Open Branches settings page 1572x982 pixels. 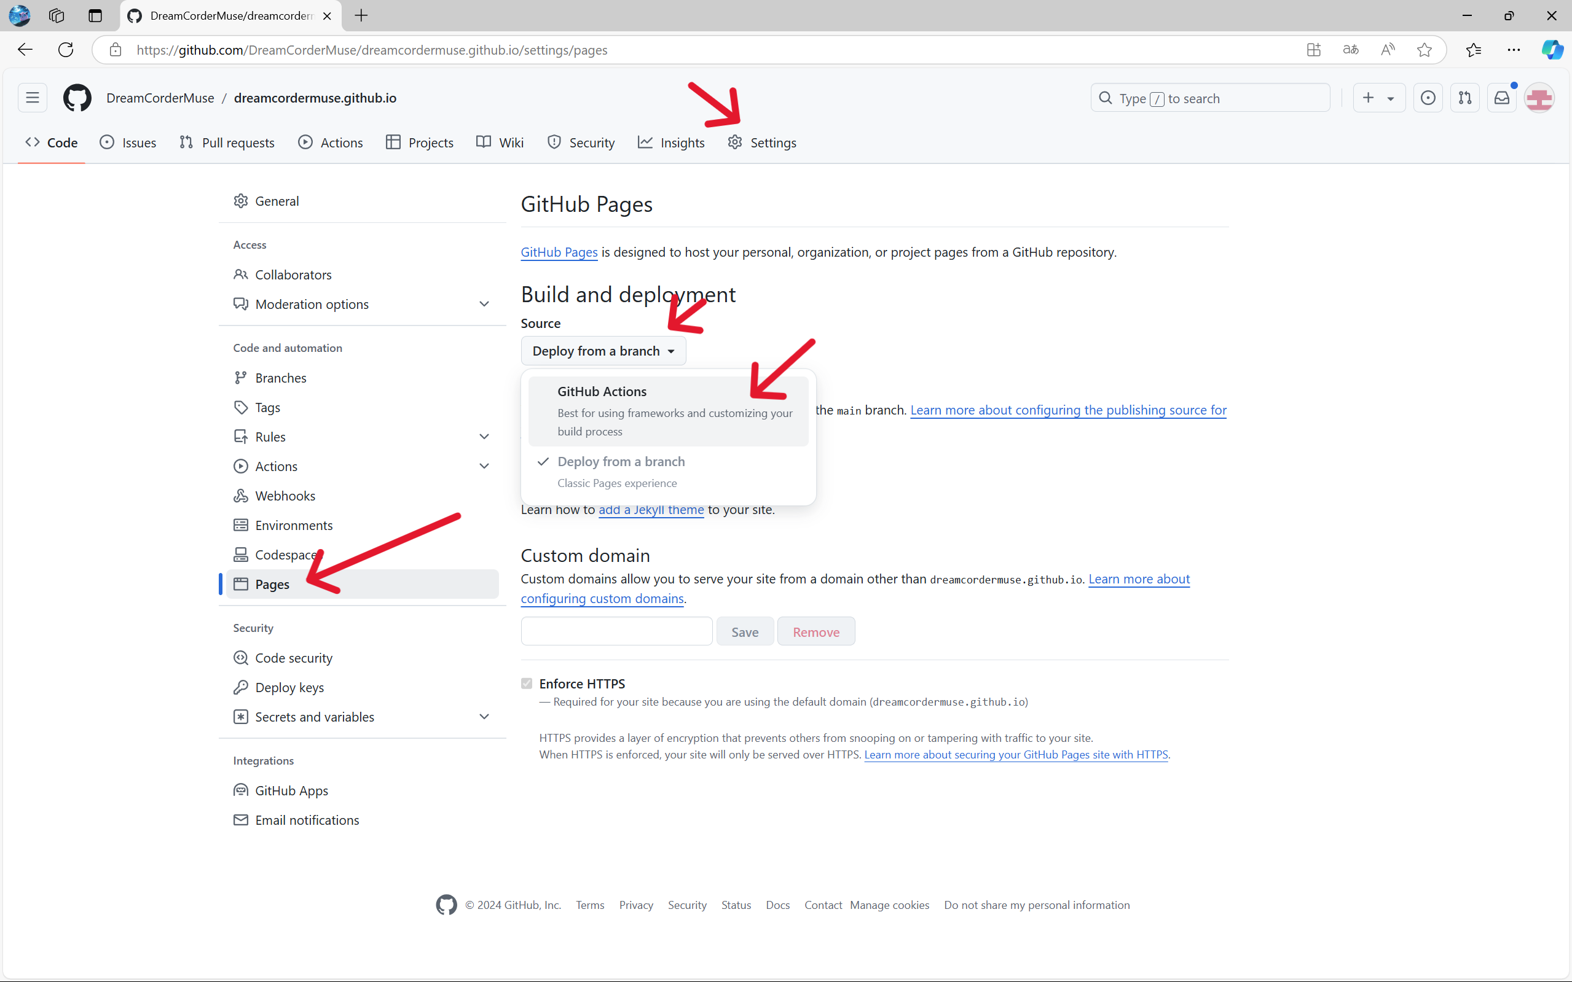point(362,378)
